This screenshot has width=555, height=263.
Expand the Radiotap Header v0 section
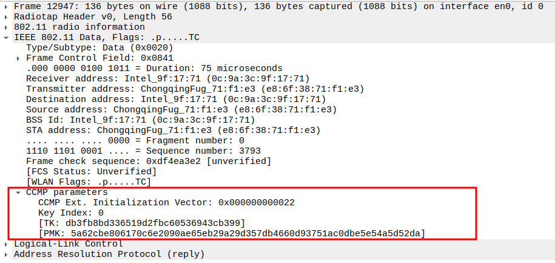click(x=7, y=17)
